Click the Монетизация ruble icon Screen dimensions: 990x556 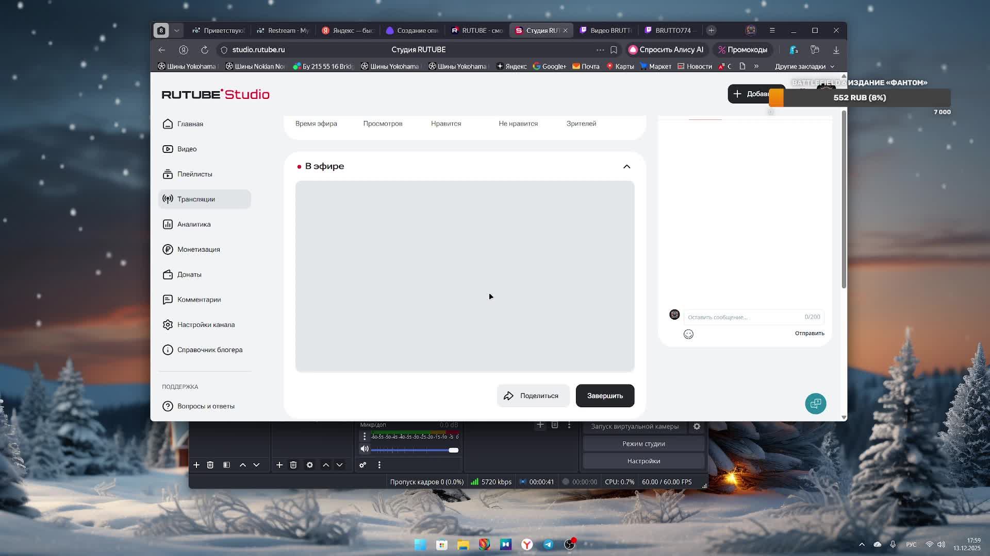coord(168,250)
